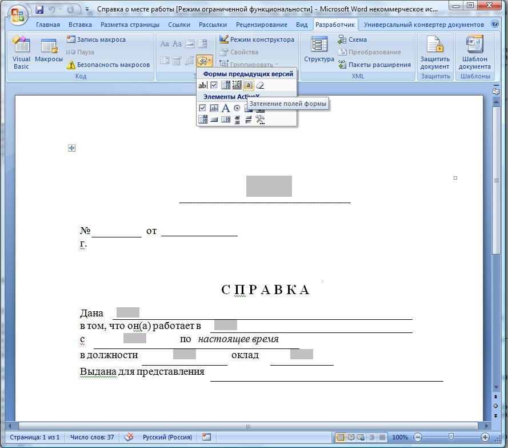
Task: Click Безопасность макросов warning icon
Action: point(71,65)
